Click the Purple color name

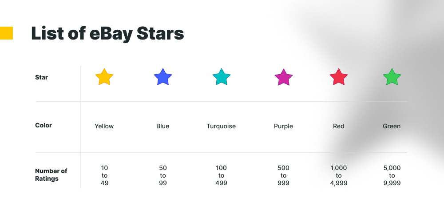[283, 126]
